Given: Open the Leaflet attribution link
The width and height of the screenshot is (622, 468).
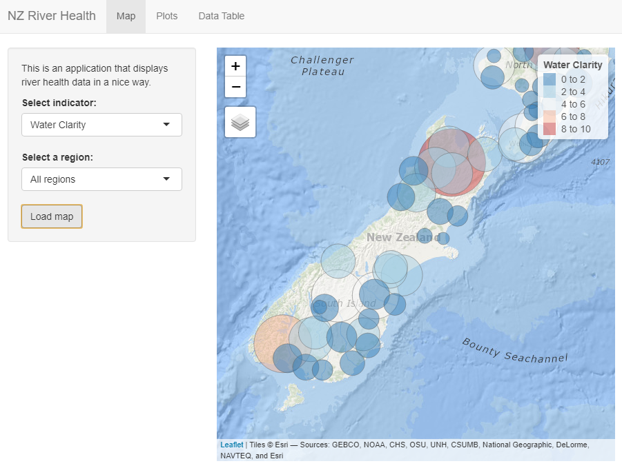Looking at the screenshot, I should point(232,445).
